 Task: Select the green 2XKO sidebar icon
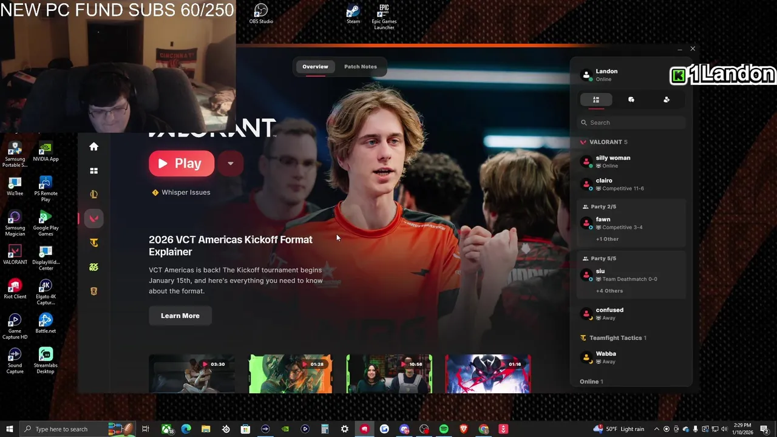point(93,267)
